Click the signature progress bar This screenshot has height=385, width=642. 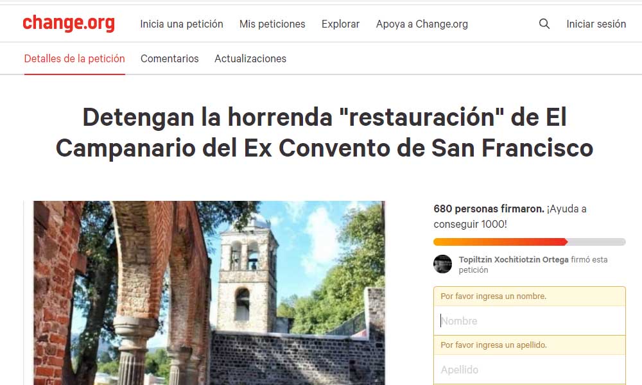pos(530,242)
